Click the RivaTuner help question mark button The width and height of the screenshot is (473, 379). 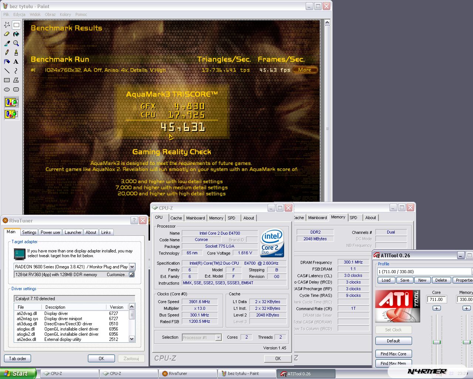[135, 221]
